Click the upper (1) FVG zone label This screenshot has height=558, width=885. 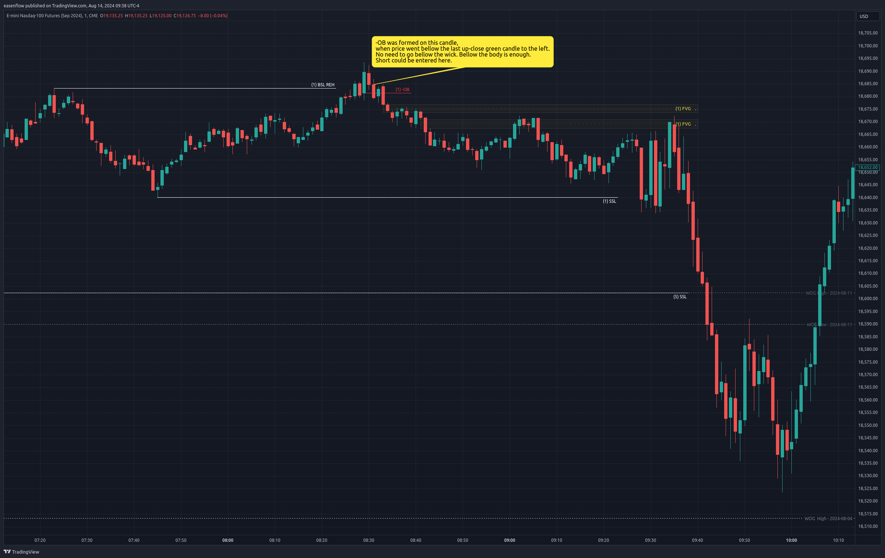pos(683,108)
